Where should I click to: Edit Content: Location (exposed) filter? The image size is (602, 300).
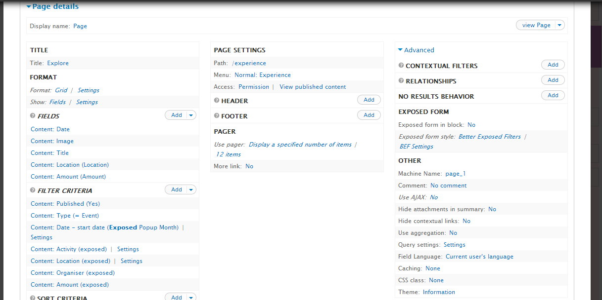70,261
